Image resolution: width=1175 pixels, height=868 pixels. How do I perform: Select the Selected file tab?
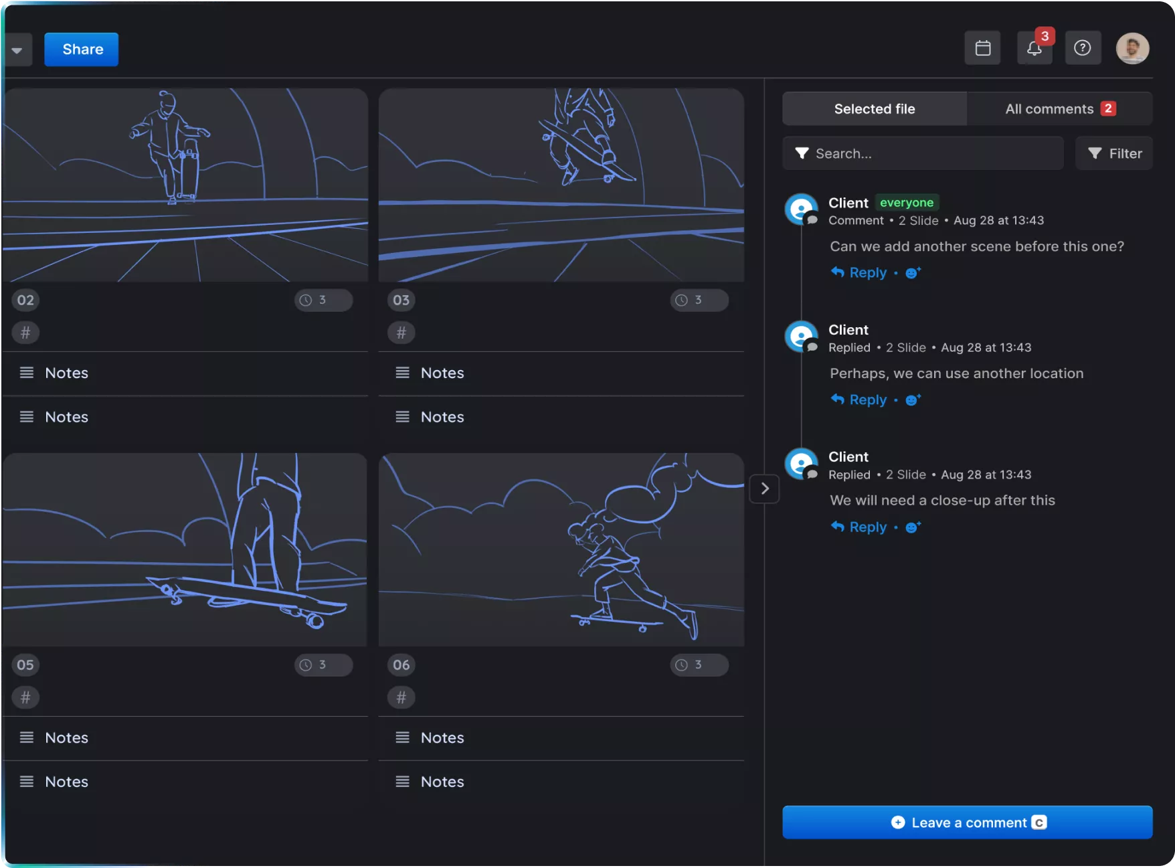(x=874, y=109)
